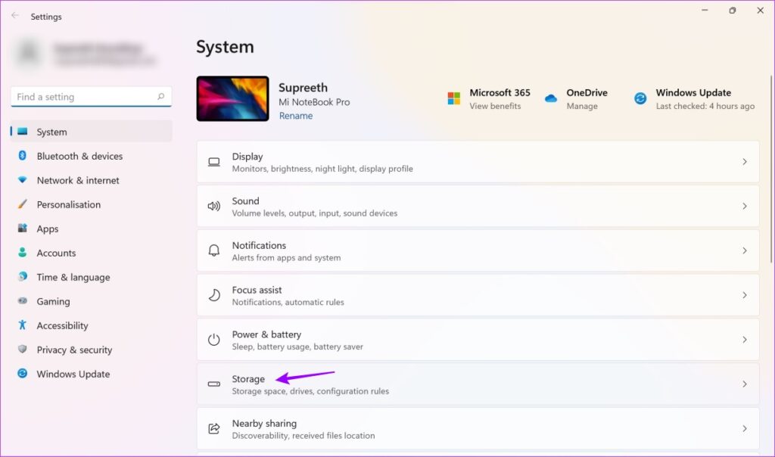Expand Focus assist row chevron
This screenshot has height=457, width=775.
coord(745,295)
